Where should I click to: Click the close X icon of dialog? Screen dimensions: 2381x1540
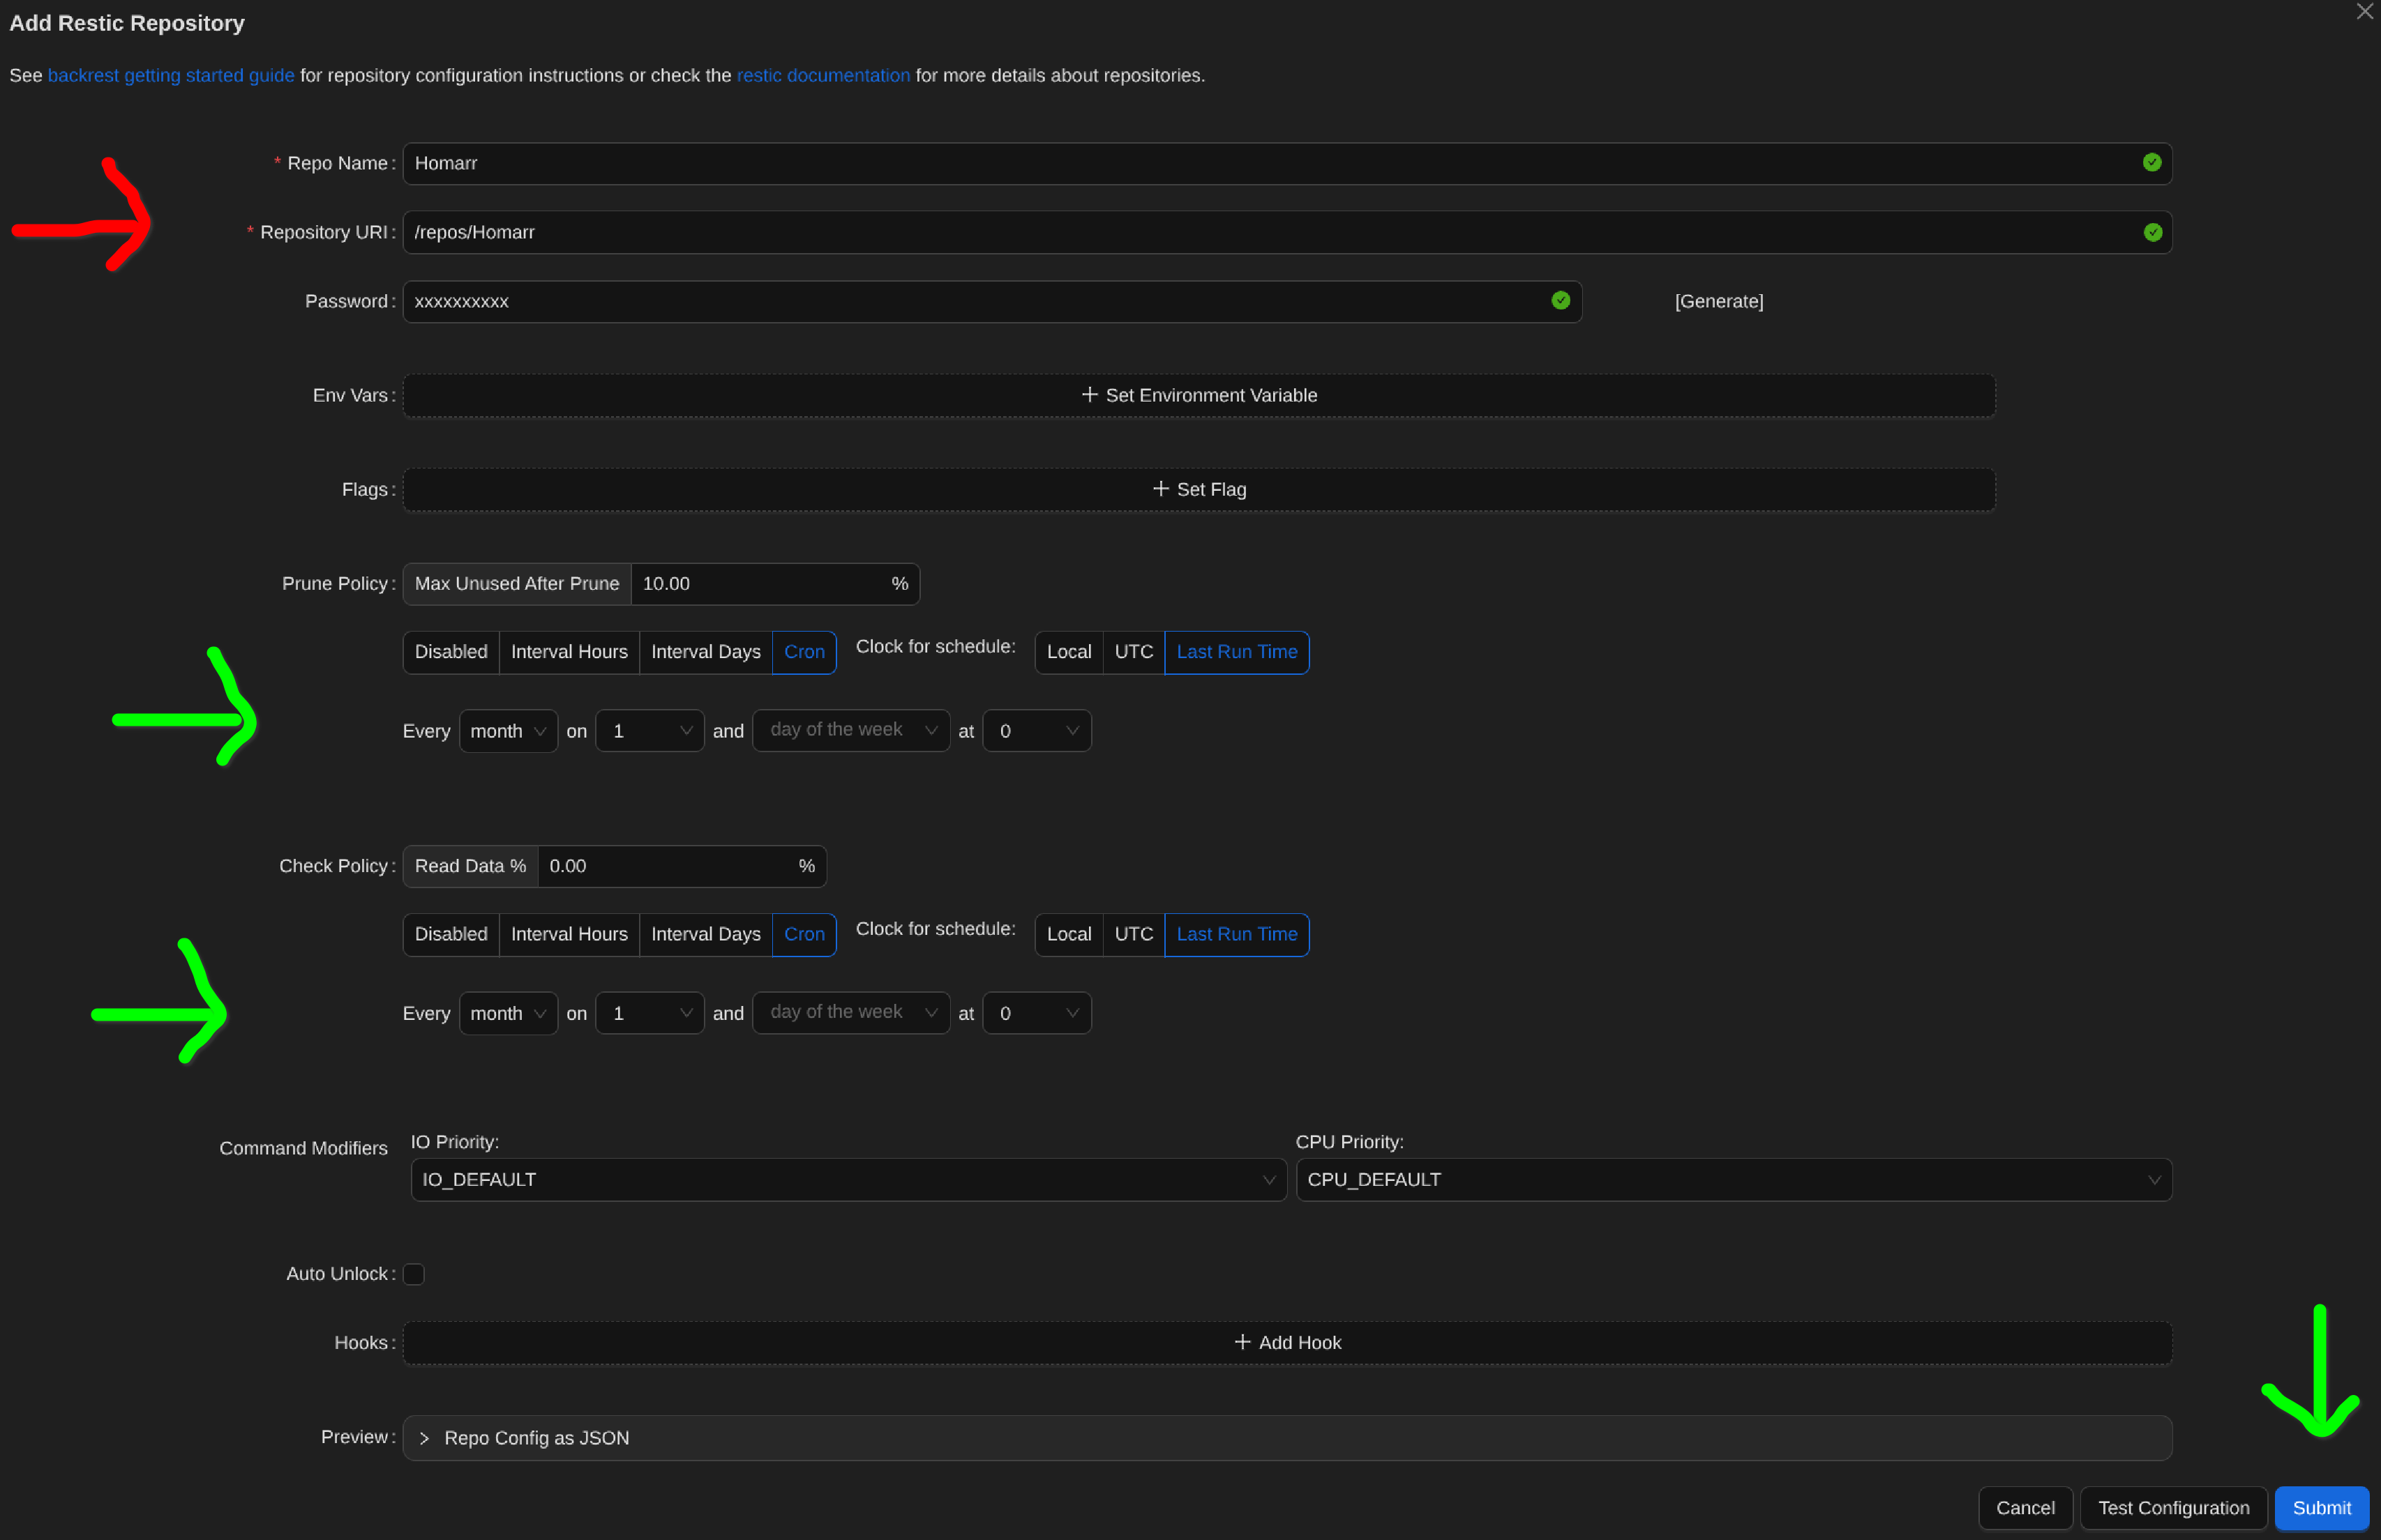click(2364, 12)
